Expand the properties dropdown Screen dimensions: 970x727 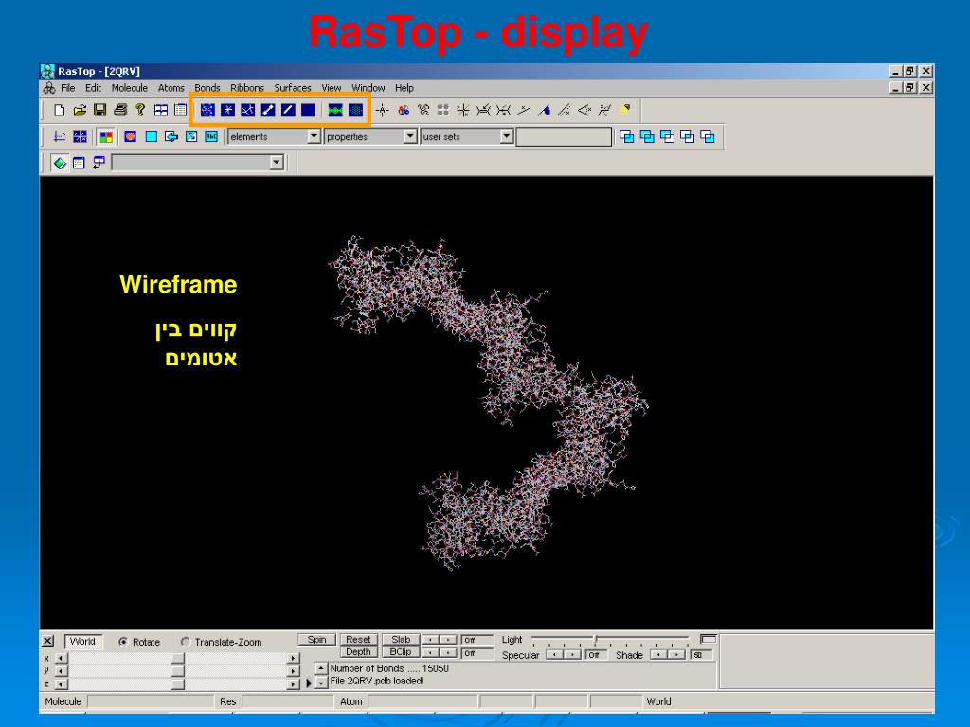410,136
